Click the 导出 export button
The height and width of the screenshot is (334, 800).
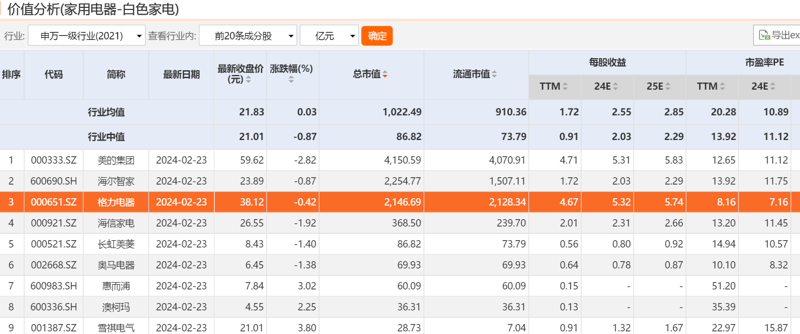[777, 36]
